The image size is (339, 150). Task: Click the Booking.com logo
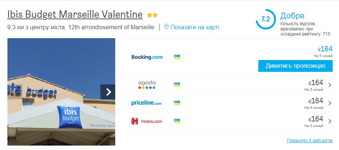tap(147, 57)
